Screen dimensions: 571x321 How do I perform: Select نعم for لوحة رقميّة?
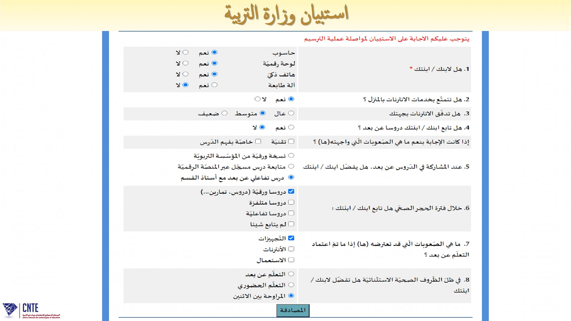214,63
